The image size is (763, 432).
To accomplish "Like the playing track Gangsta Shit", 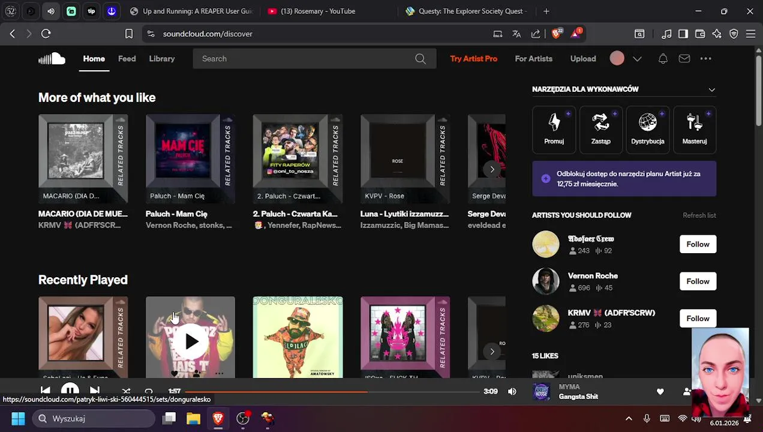I will (660, 392).
